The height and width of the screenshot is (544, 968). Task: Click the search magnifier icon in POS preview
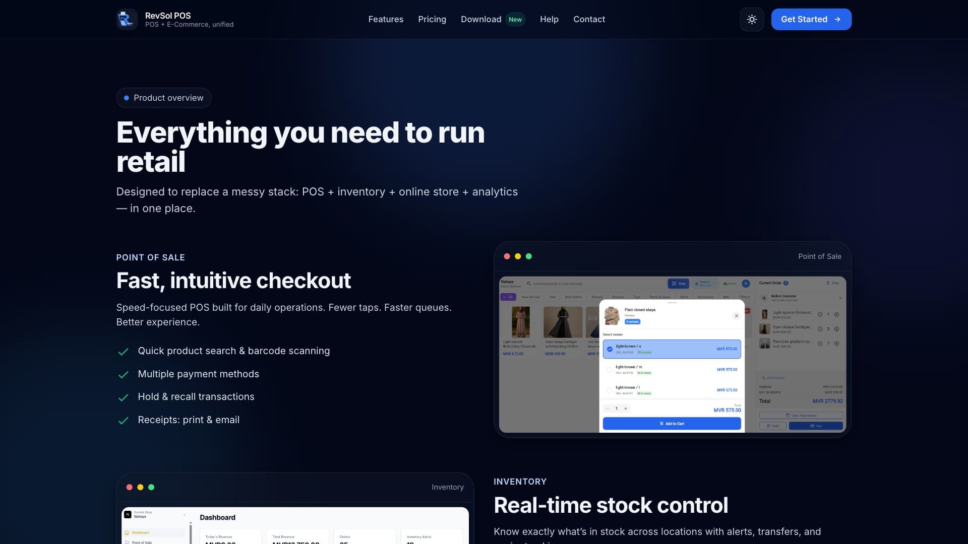pyautogui.click(x=529, y=284)
